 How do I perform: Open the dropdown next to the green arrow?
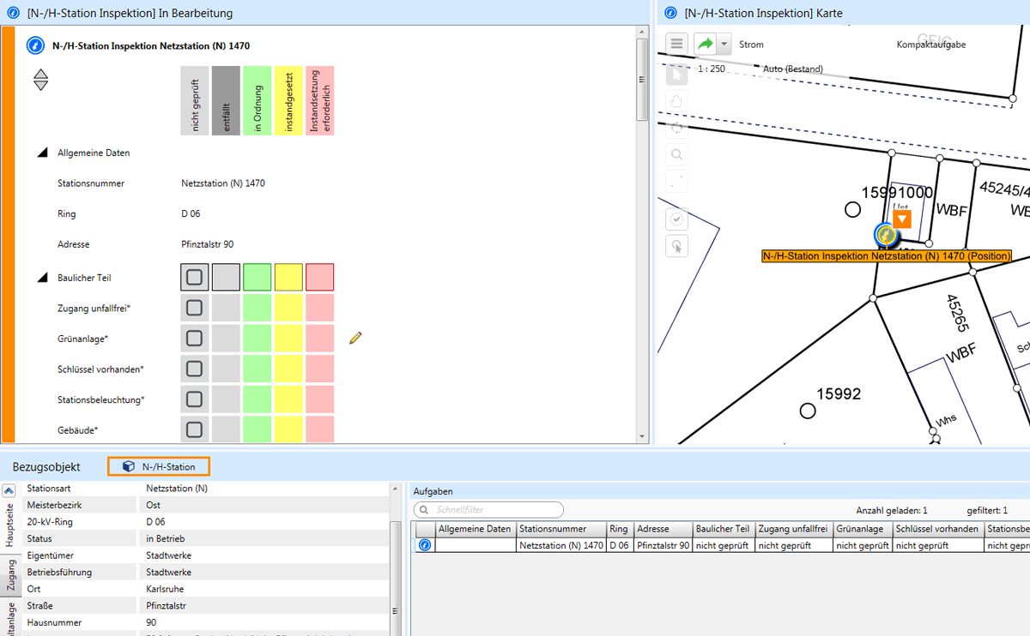click(x=724, y=44)
